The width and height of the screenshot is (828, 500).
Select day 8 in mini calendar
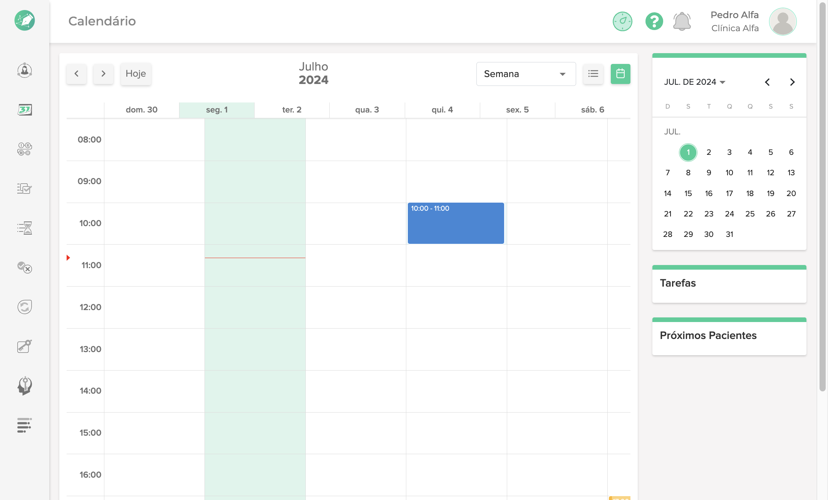click(688, 173)
